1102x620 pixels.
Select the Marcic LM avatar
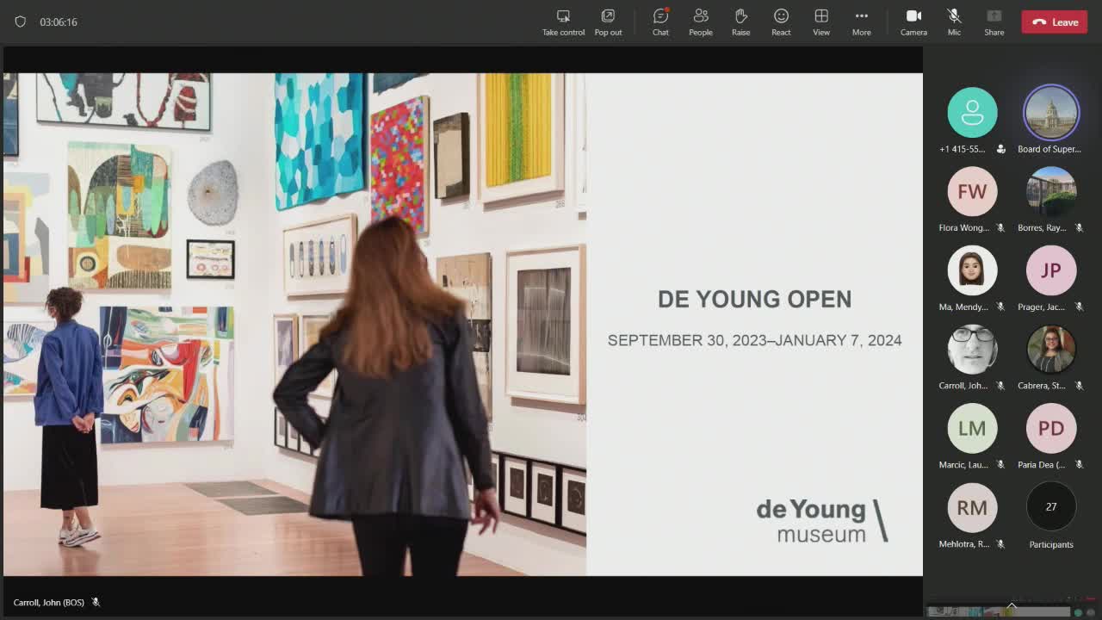point(972,428)
